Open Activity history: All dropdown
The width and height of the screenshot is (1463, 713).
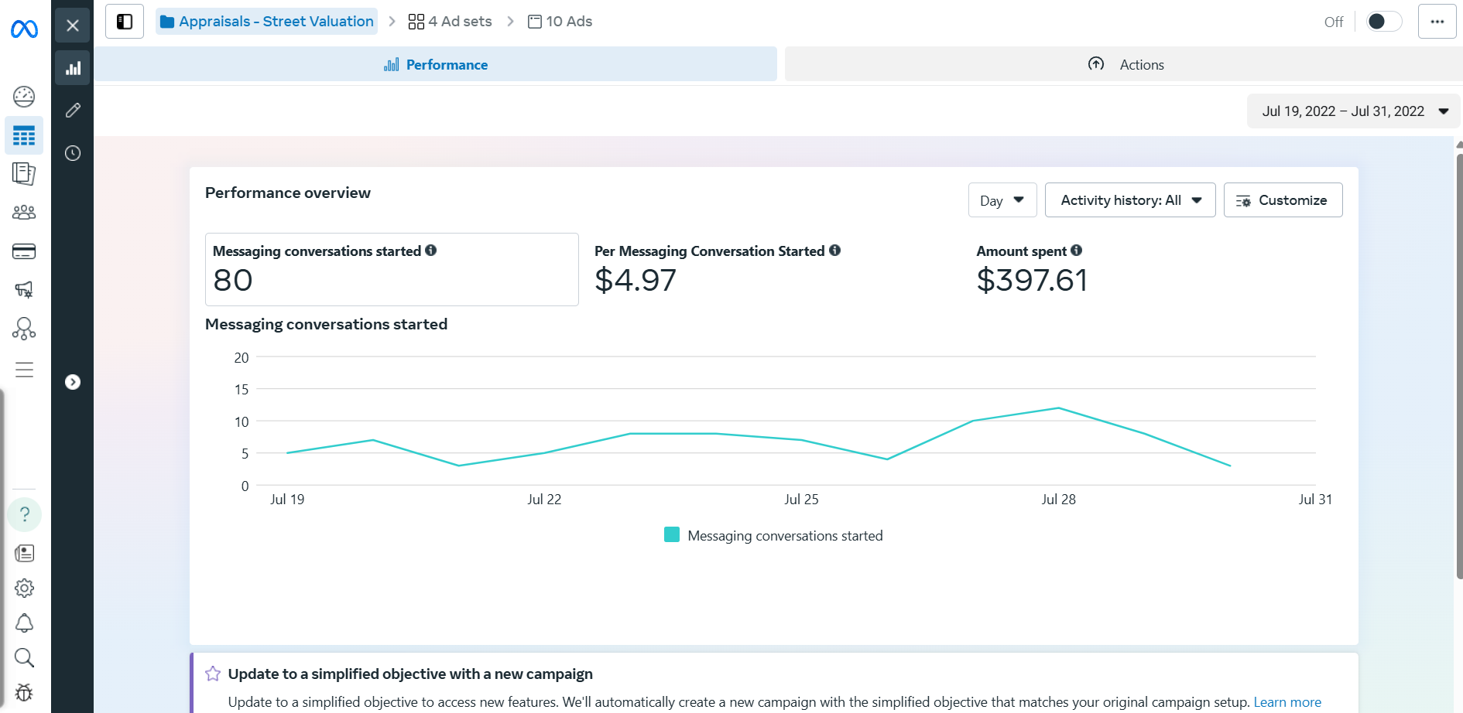coord(1129,200)
